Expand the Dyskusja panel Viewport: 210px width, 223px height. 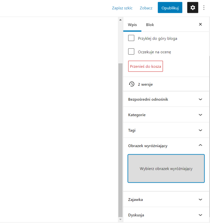click(166, 215)
